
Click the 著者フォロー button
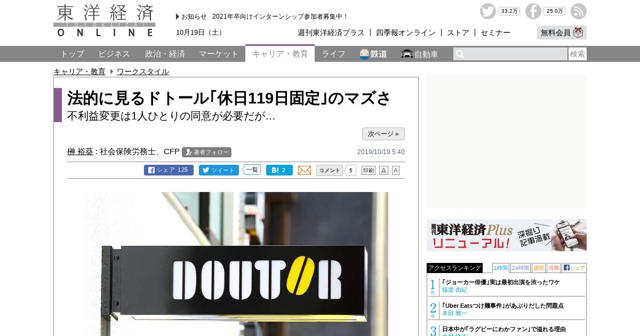click(x=206, y=152)
